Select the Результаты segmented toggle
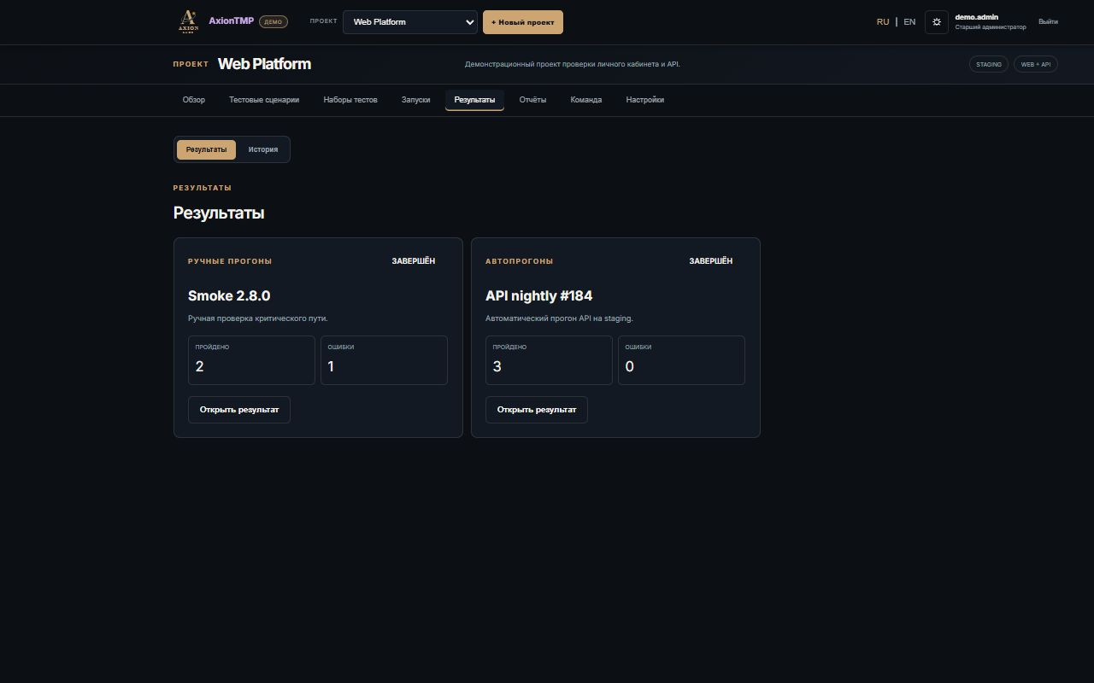The width and height of the screenshot is (1094, 683). point(206,149)
